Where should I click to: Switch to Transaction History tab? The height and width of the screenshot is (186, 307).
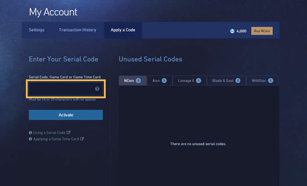(x=78, y=30)
